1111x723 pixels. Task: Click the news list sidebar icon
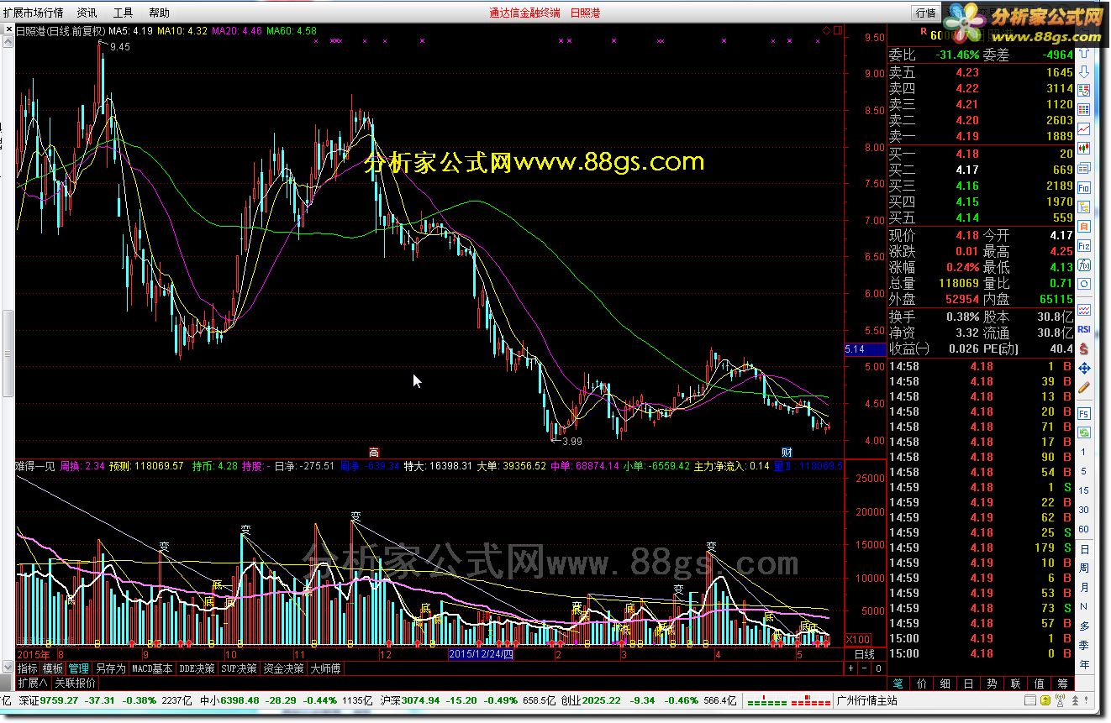coord(1084,168)
